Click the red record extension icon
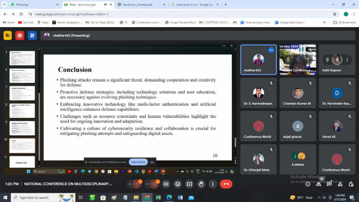Viewport: 359px width, 202px height. tap(19, 35)
